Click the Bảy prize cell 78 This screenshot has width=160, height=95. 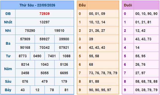pyautogui.click(x=52, y=90)
